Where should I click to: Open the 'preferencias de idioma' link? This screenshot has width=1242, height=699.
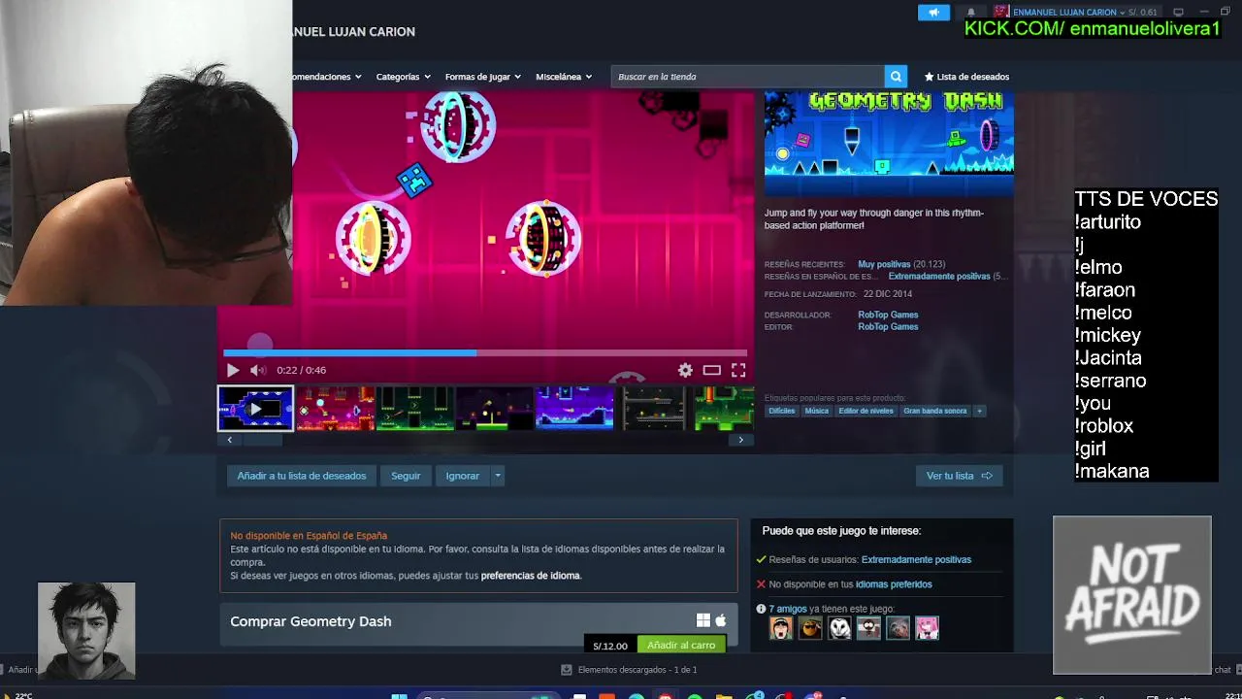pos(531,576)
